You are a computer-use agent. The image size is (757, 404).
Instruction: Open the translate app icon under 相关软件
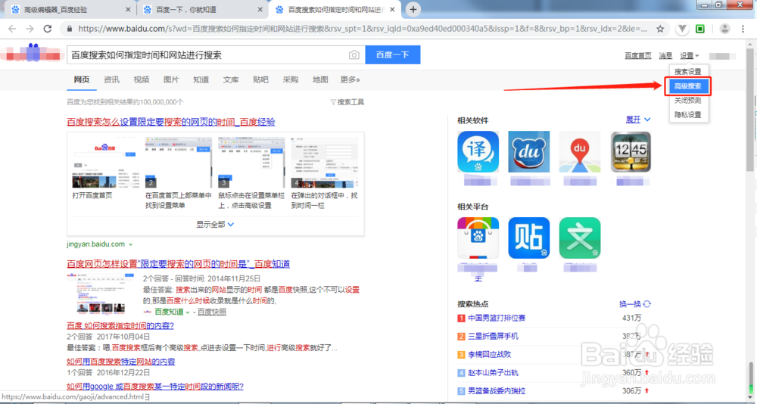[478, 151]
